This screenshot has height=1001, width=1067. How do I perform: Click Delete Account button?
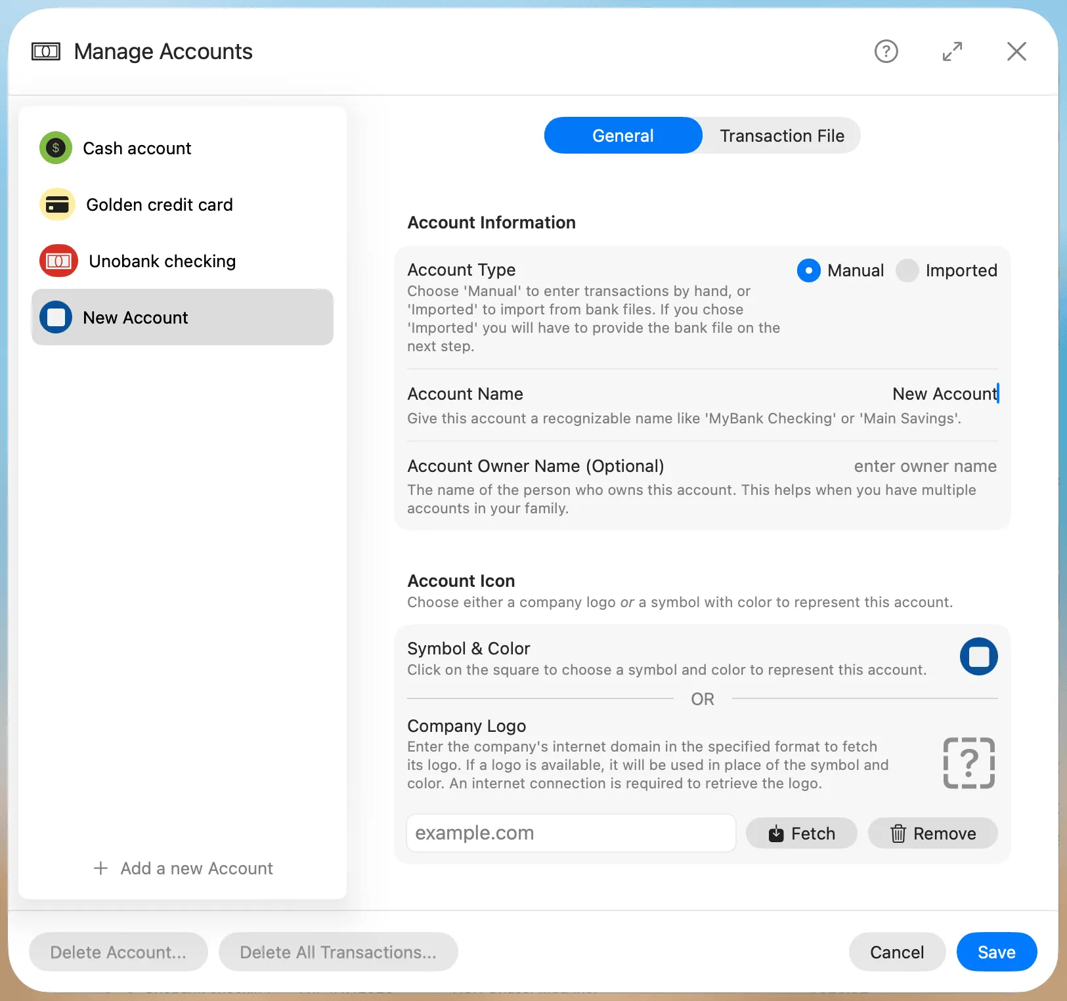[118, 952]
